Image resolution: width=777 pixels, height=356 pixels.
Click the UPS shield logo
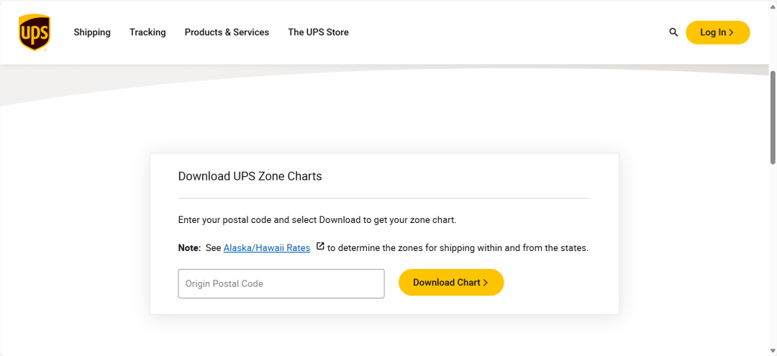tap(34, 32)
